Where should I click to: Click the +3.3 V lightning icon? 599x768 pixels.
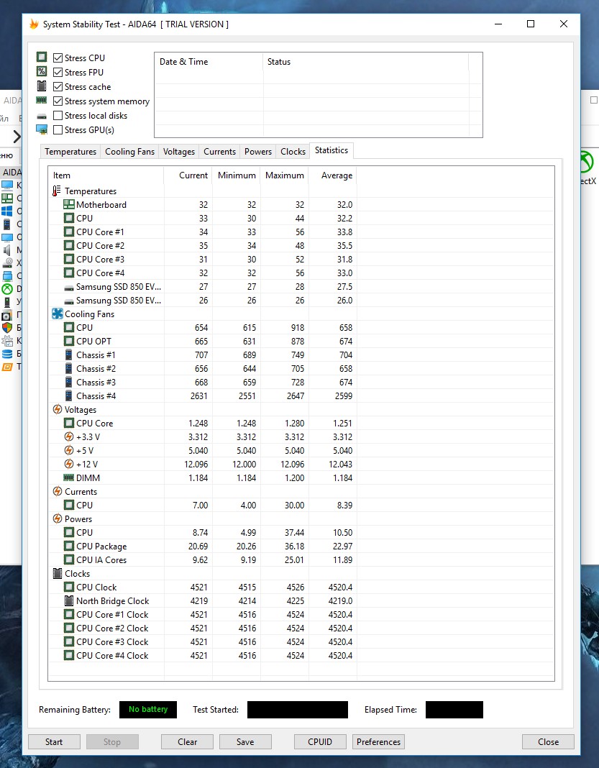point(69,437)
